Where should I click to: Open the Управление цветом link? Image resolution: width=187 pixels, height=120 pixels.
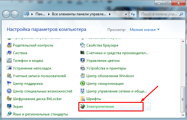coord(103,61)
